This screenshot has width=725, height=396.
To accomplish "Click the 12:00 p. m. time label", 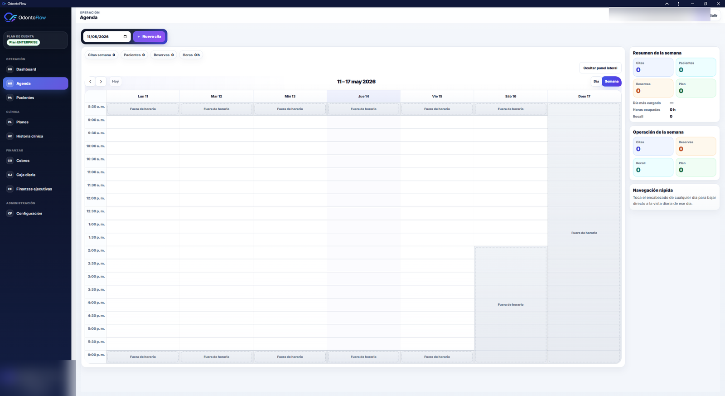I will 96,198.
